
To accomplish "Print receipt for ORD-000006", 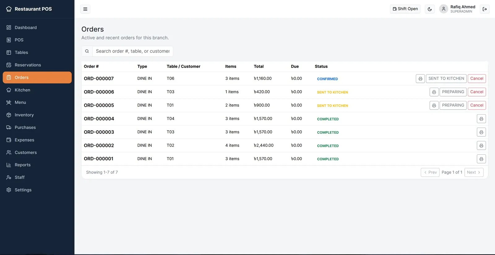I will (x=434, y=92).
